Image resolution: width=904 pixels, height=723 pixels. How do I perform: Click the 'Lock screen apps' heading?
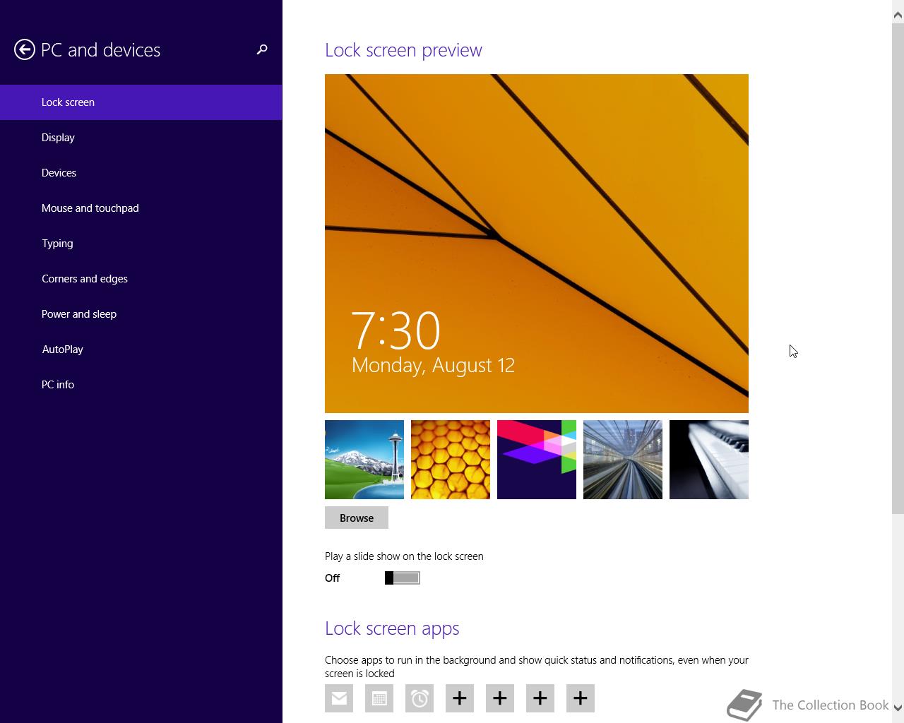[x=392, y=628]
